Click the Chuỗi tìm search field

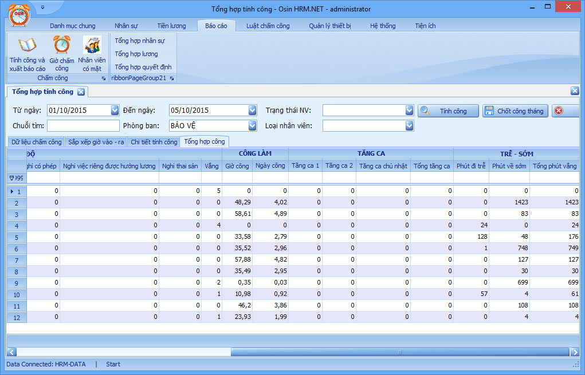[83, 125]
